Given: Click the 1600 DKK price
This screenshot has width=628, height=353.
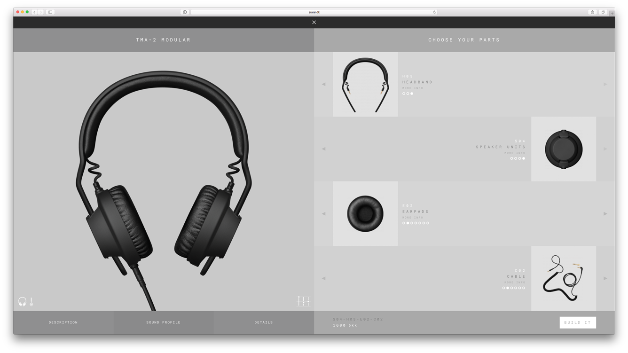Looking at the screenshot, I should pyautogui.click(x=345, y=325).
